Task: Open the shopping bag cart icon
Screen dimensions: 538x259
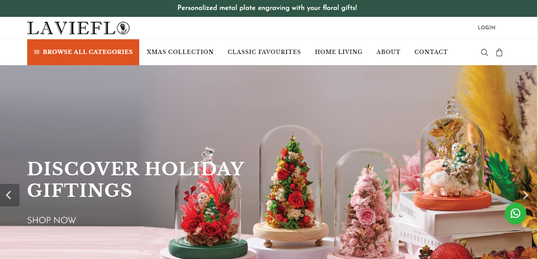Action: coord(499,52)
